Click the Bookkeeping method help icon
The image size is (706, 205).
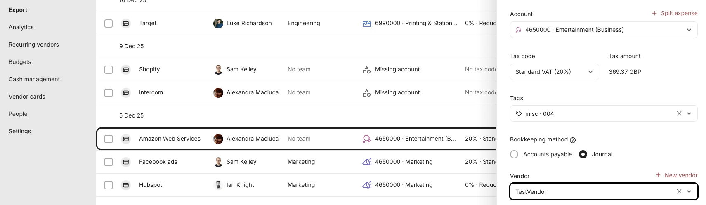click(573, 140)
